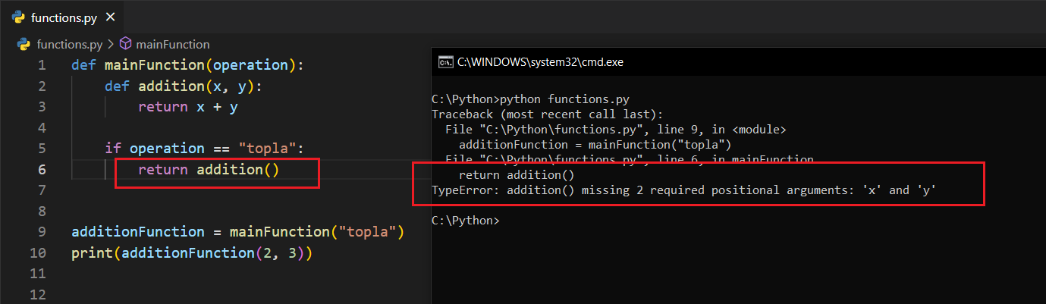The height and width of the screenshot is (304, 1046).
Task: Click the operation parameter on line 1
Action: tap(250, 65)
